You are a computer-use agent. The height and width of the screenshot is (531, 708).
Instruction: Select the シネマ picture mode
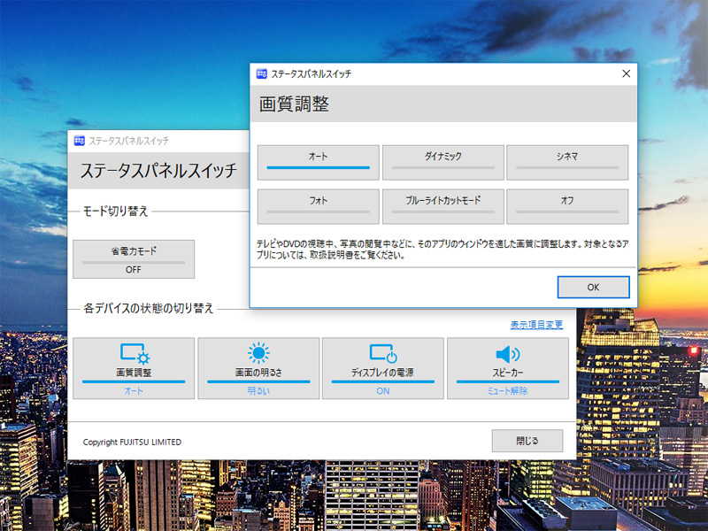point(567,162)
